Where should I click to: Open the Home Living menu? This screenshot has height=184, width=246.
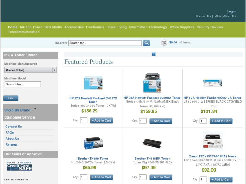(116, 27)
